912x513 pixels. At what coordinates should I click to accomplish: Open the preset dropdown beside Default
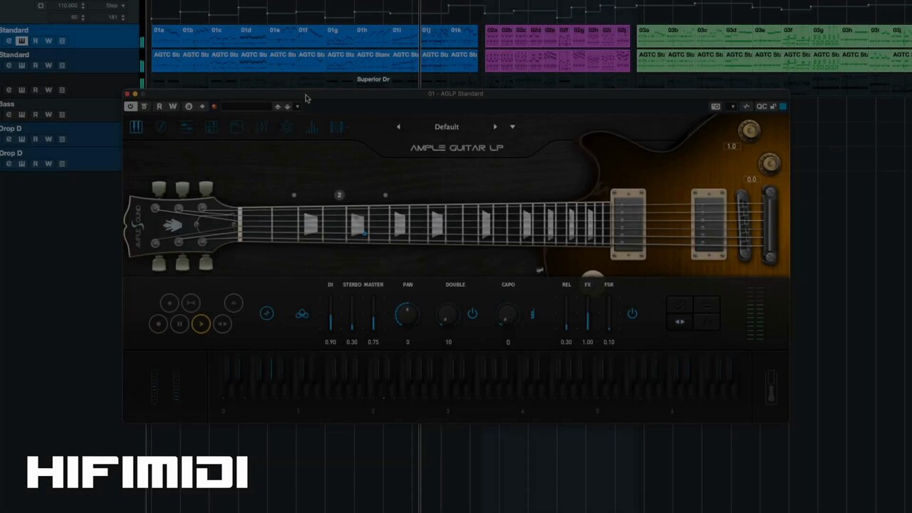tap(512, 127)
